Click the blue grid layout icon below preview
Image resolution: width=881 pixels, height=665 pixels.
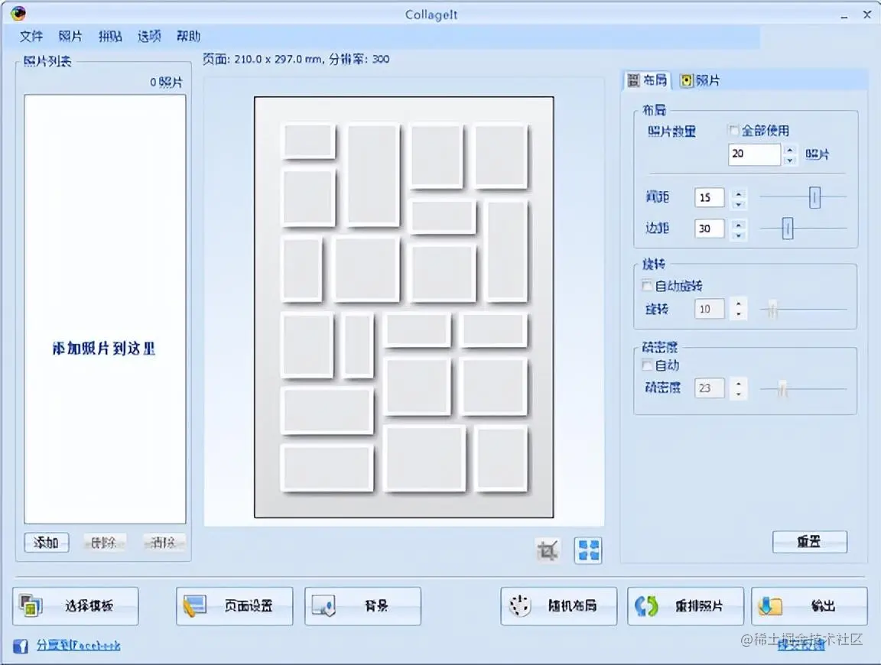tap(588, 550)
